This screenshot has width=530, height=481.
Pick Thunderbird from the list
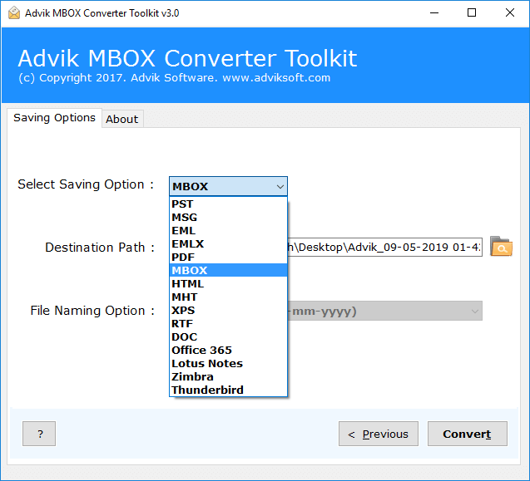tap(228, 390)
